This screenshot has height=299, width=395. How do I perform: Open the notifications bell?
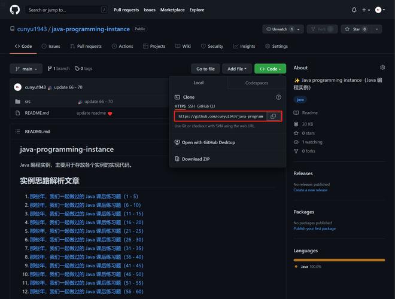point(354,10)
